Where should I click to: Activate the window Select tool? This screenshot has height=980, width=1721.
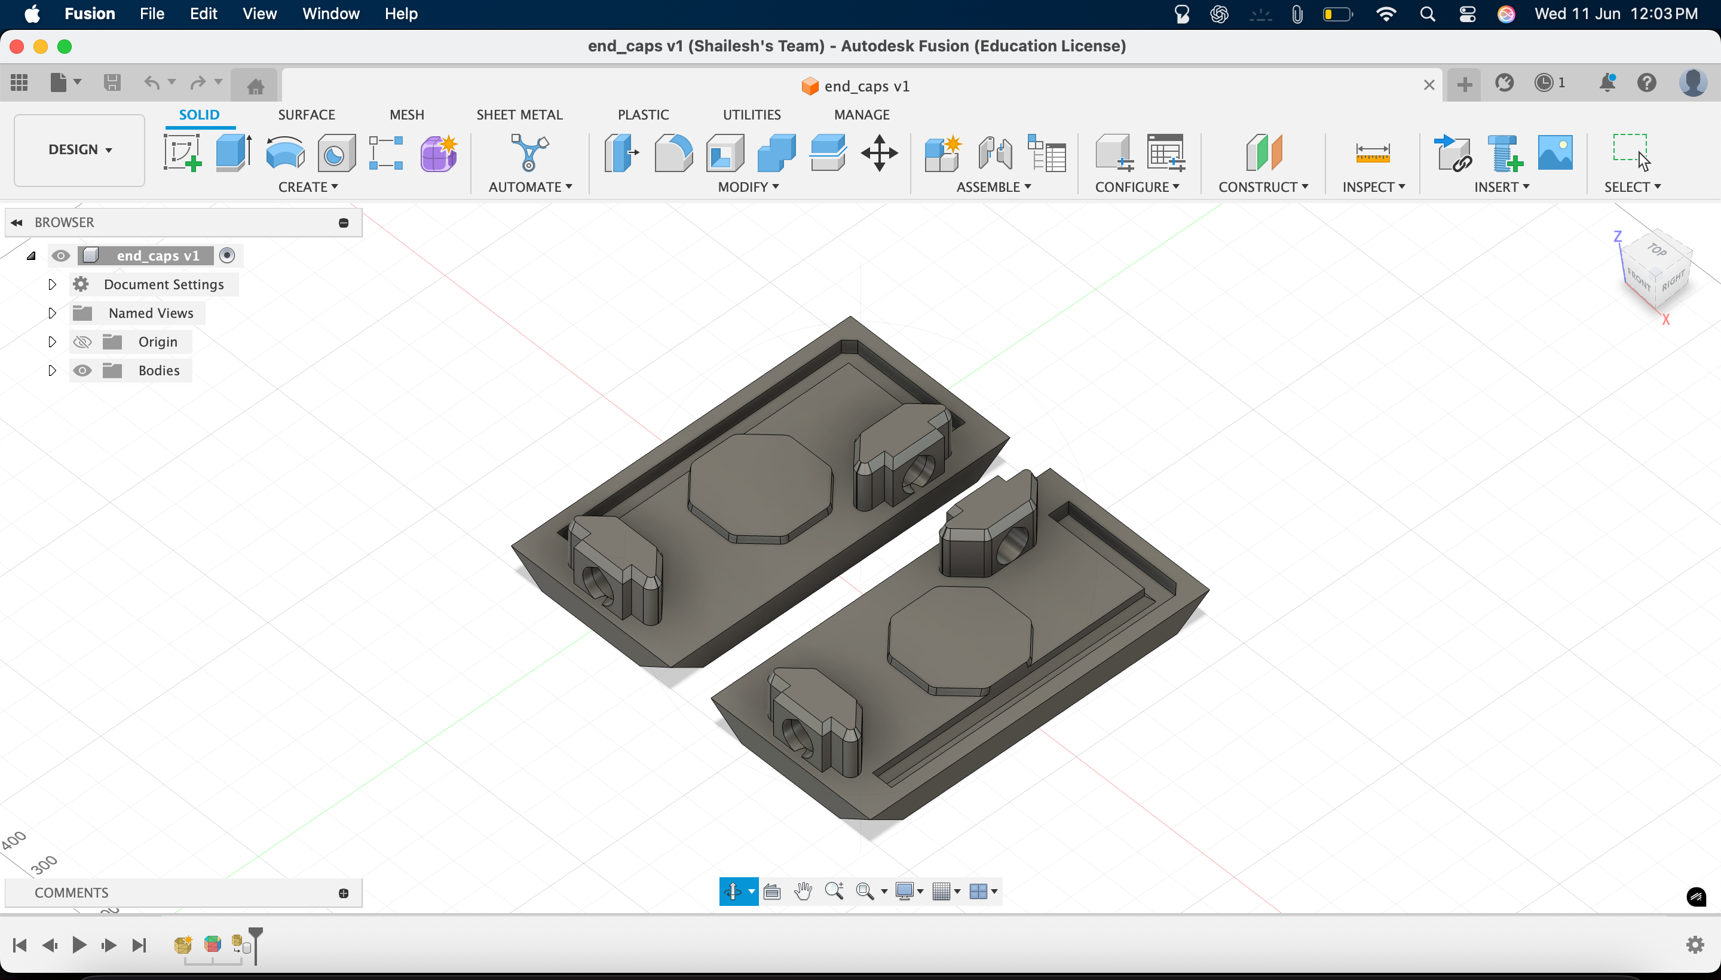click(1631, 152)
